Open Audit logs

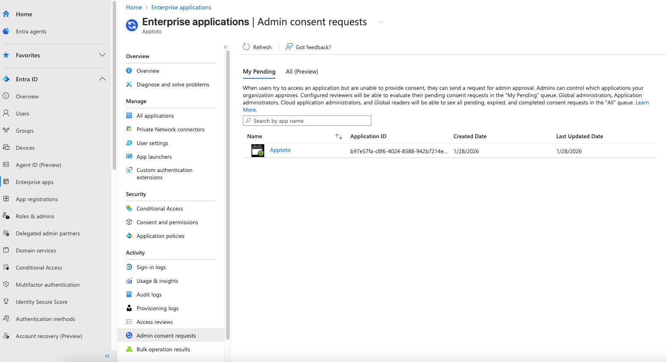pyautogui.click(x=149, y=294)
